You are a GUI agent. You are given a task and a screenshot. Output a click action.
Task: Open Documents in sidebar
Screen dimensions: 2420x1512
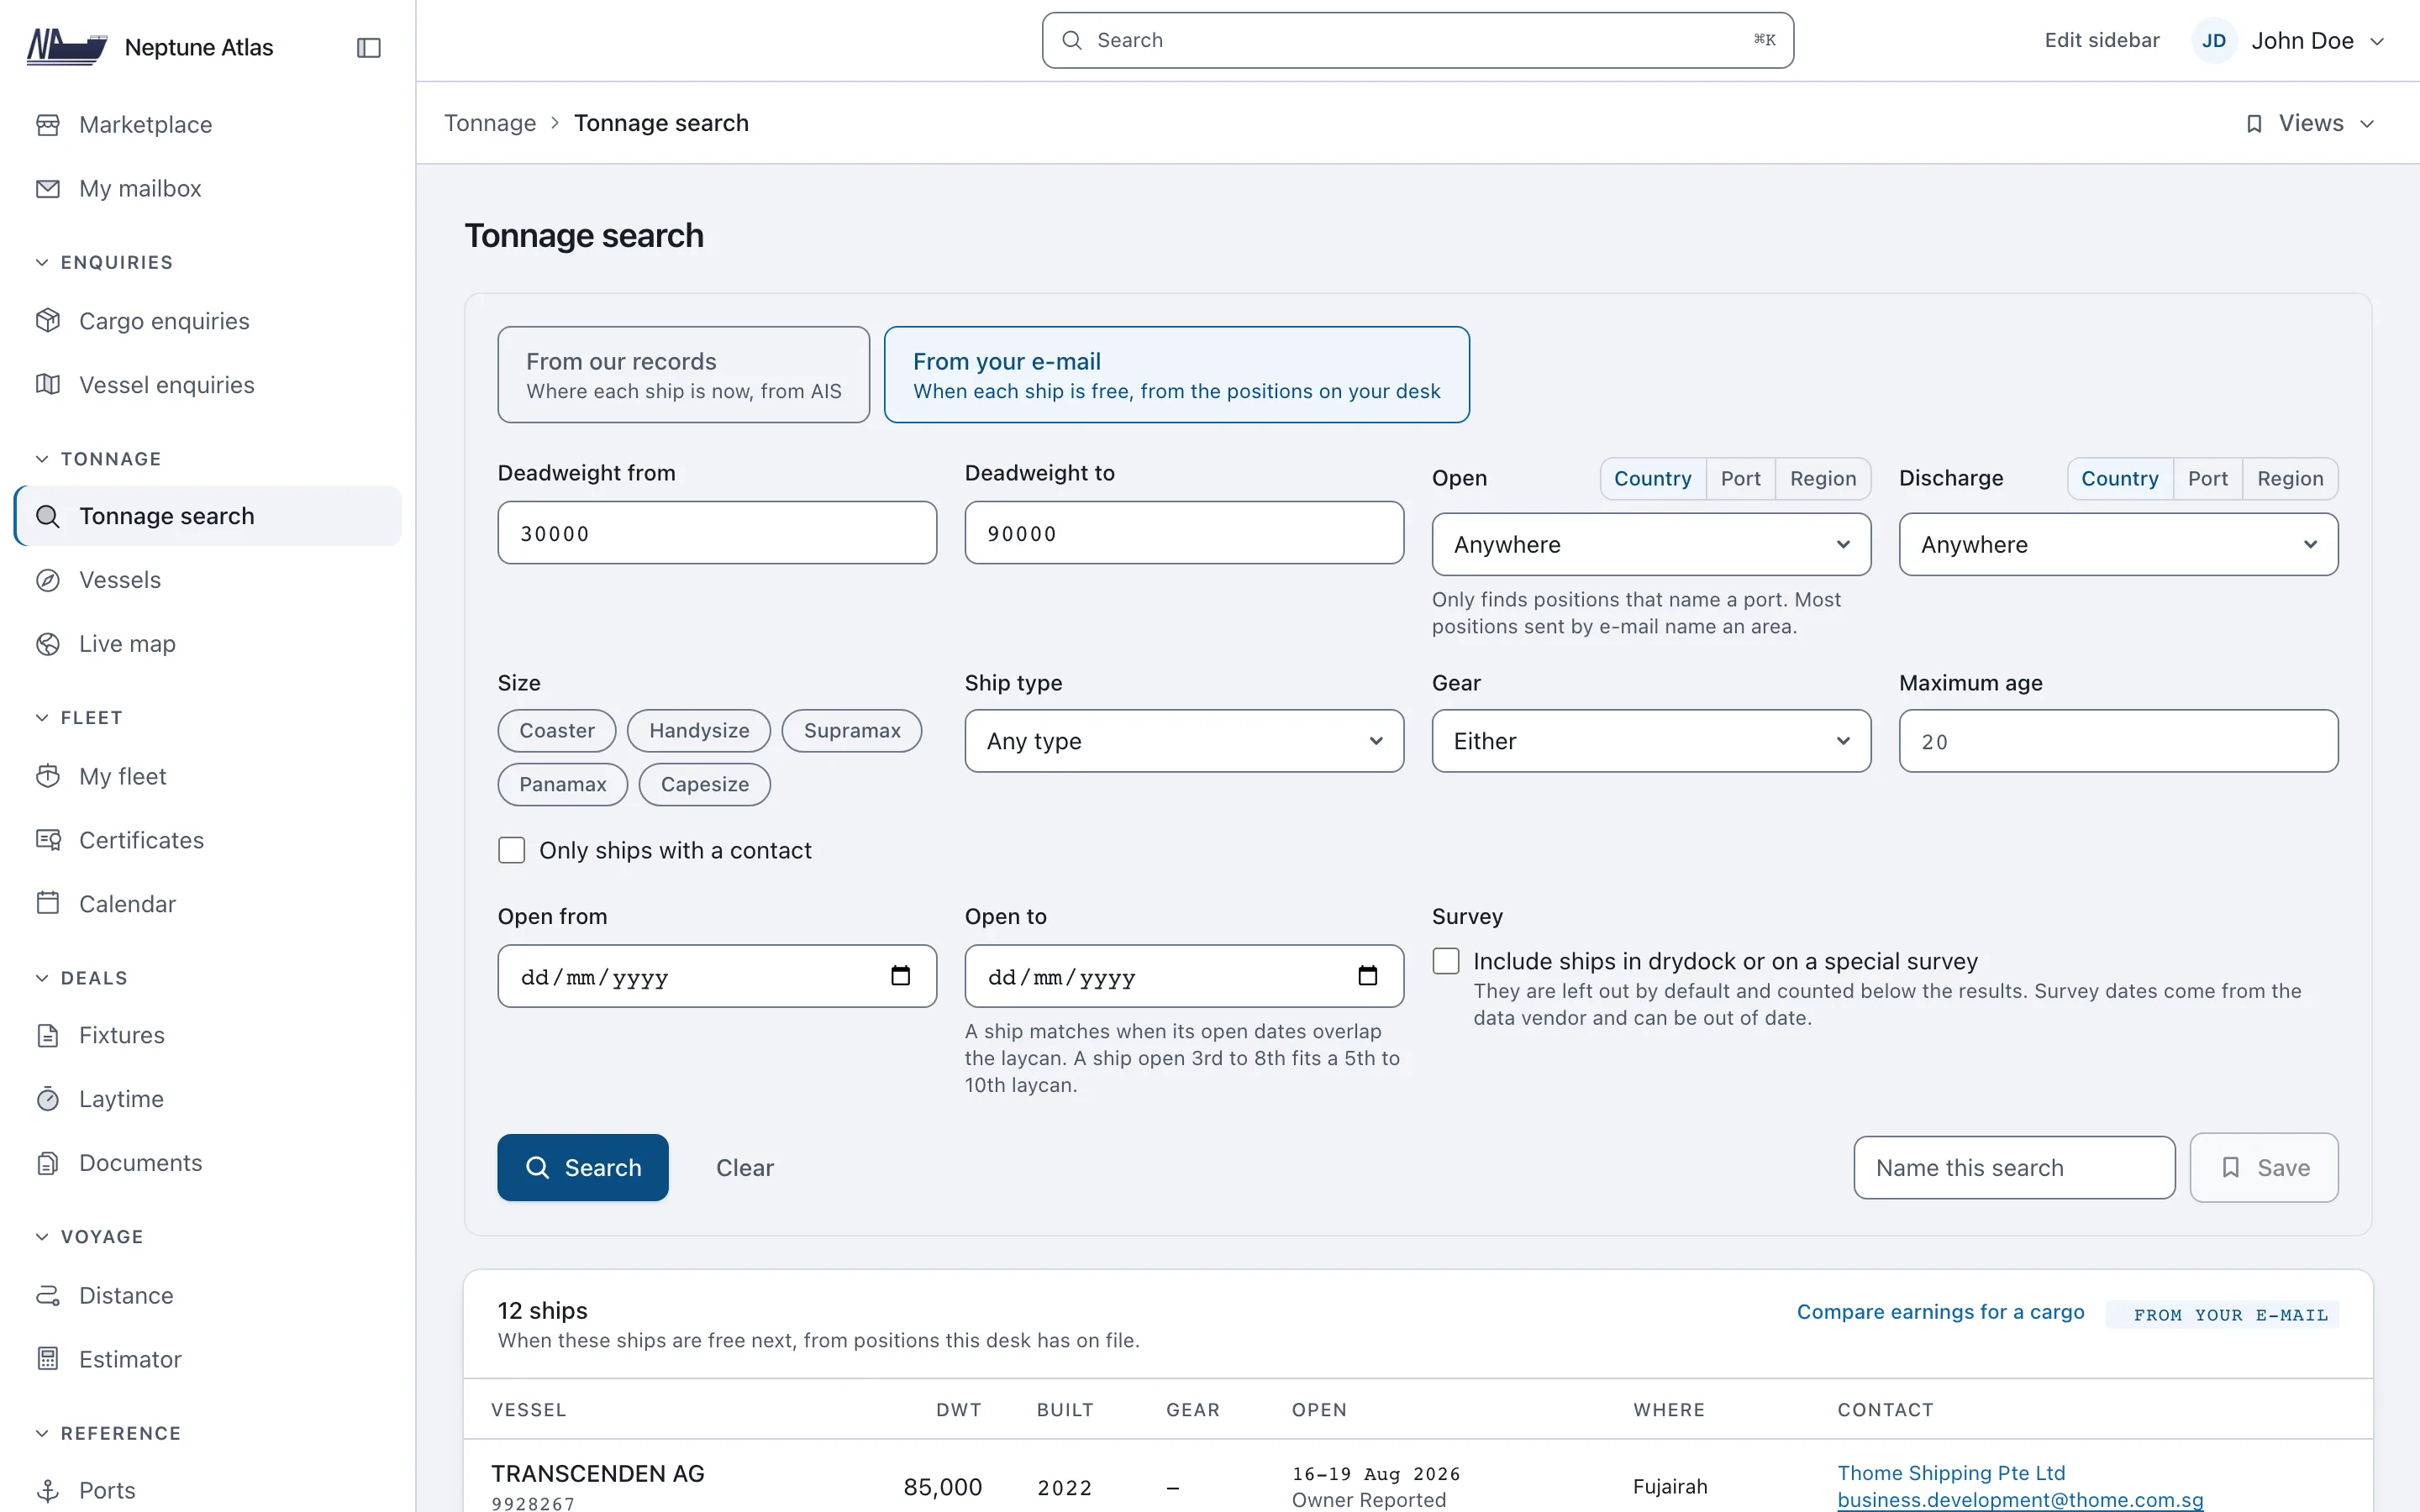[208, 1163]
